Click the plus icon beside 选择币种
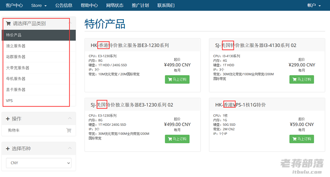Image resolution: width=330 pixels, height=177 pixels. (8, 149)
